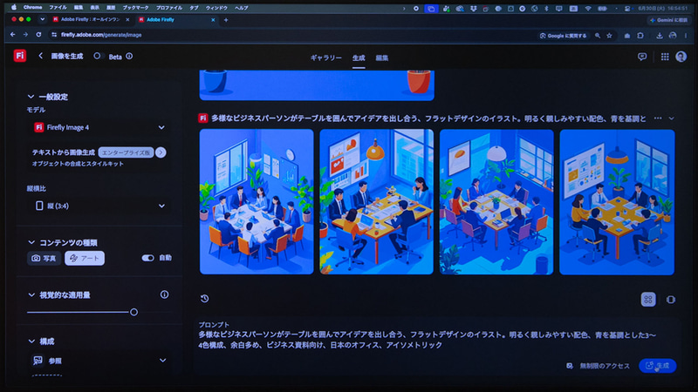Switch to single image view icon
This screenshot has width=698, height=392.
[x=670, y=300]
